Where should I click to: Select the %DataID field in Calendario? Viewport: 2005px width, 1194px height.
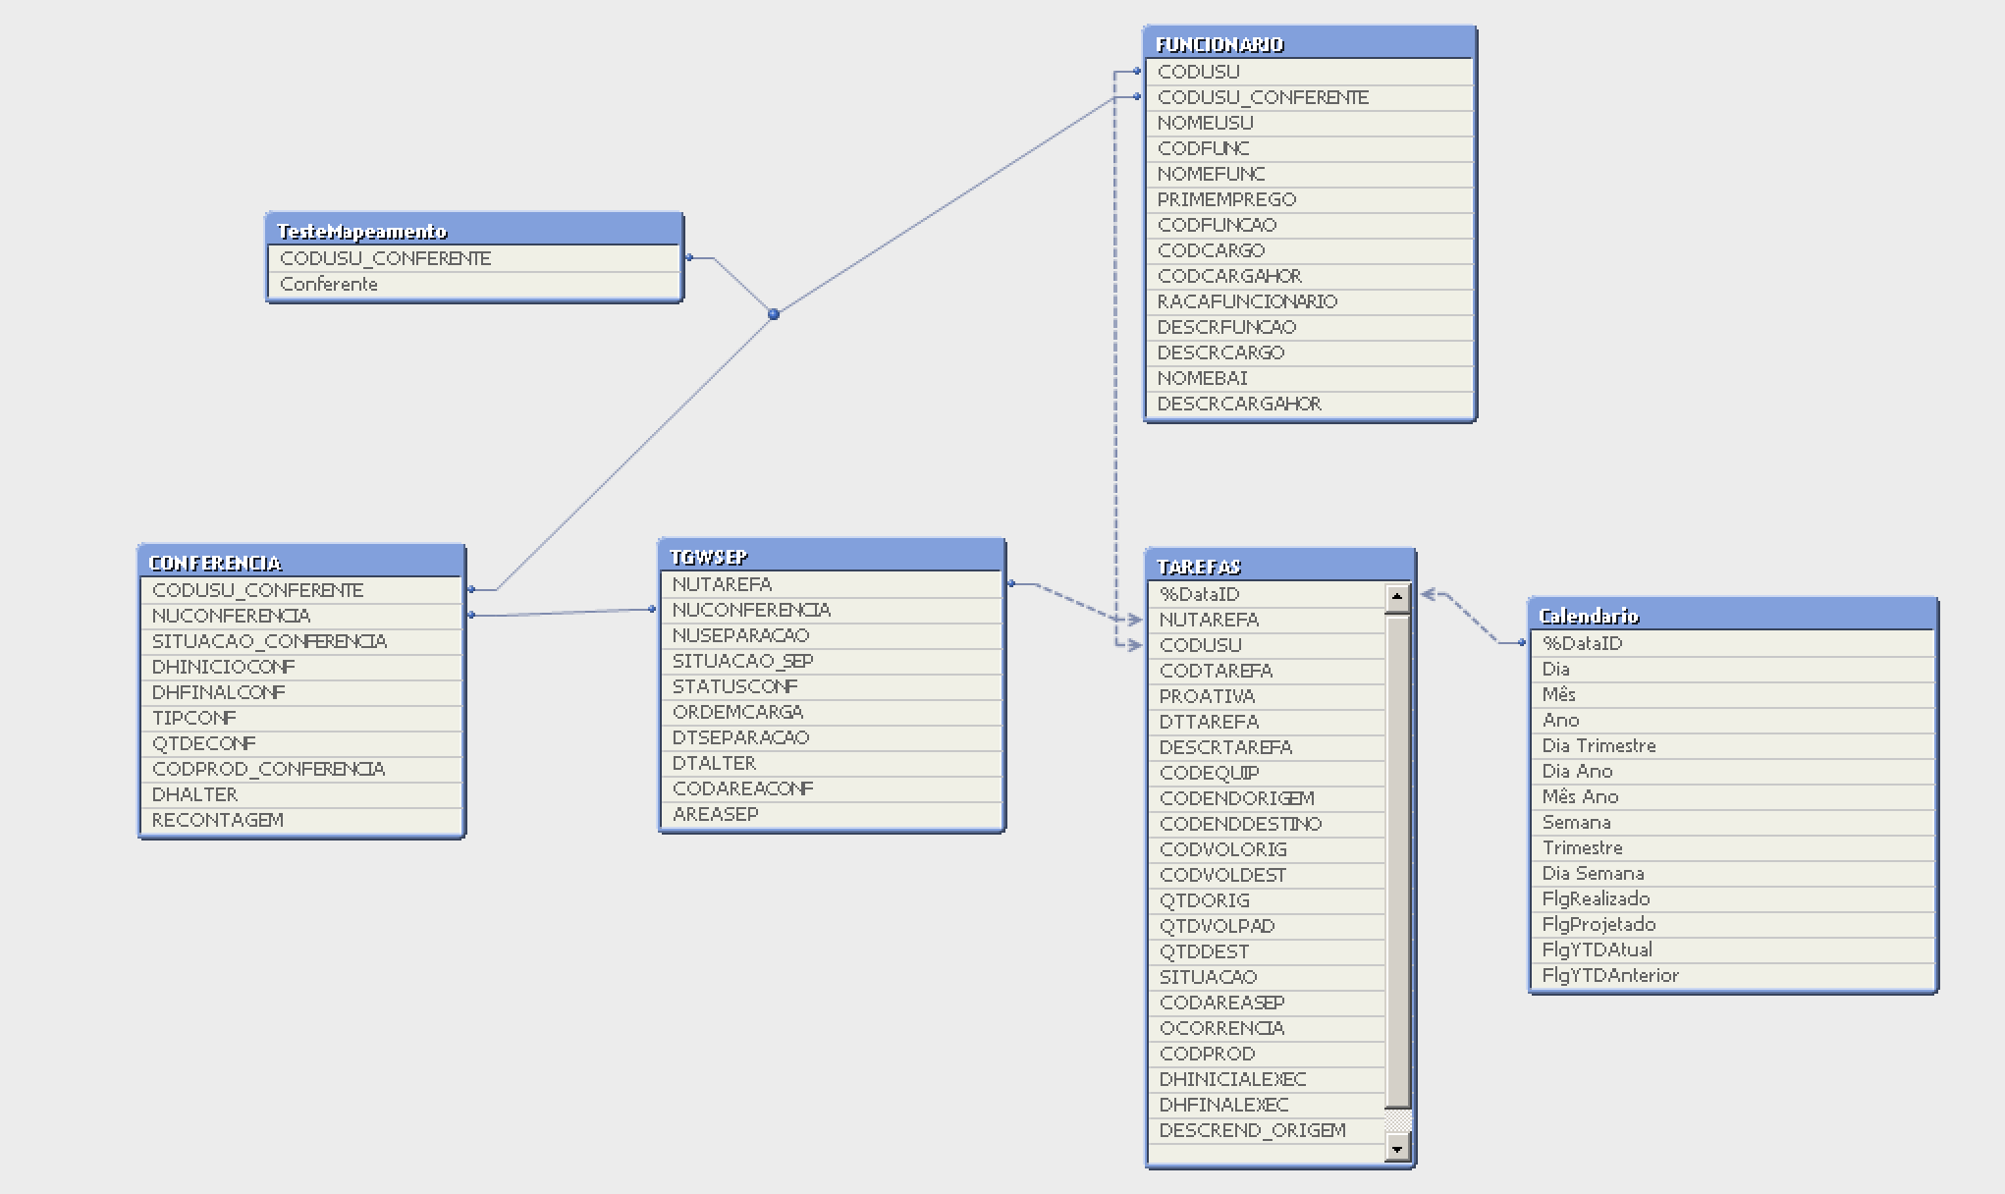[1582, 643]
